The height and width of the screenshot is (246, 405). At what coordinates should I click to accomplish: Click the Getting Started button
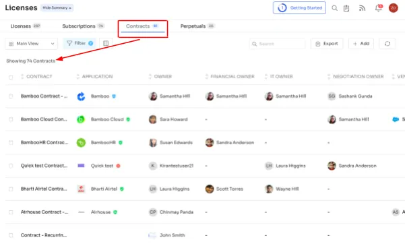point(299,8)
